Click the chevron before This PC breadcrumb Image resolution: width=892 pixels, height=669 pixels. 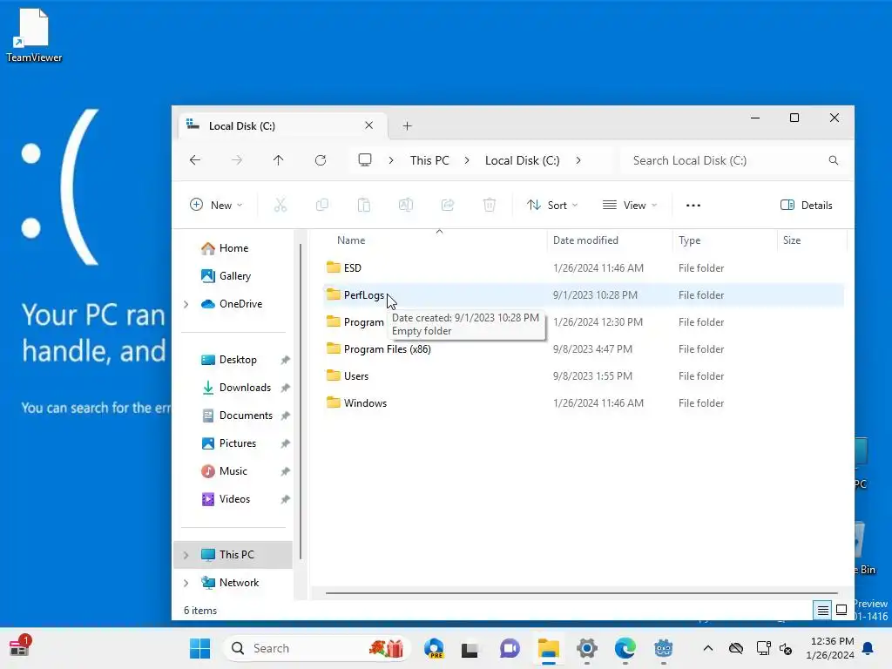(391, 160)
